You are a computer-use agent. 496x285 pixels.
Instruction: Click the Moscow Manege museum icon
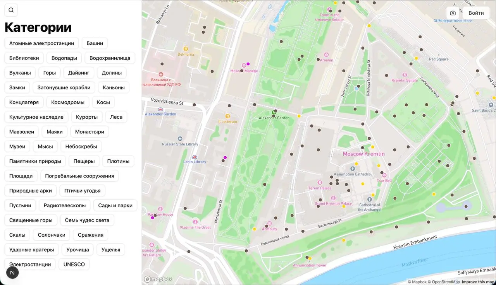pos(244,65)
